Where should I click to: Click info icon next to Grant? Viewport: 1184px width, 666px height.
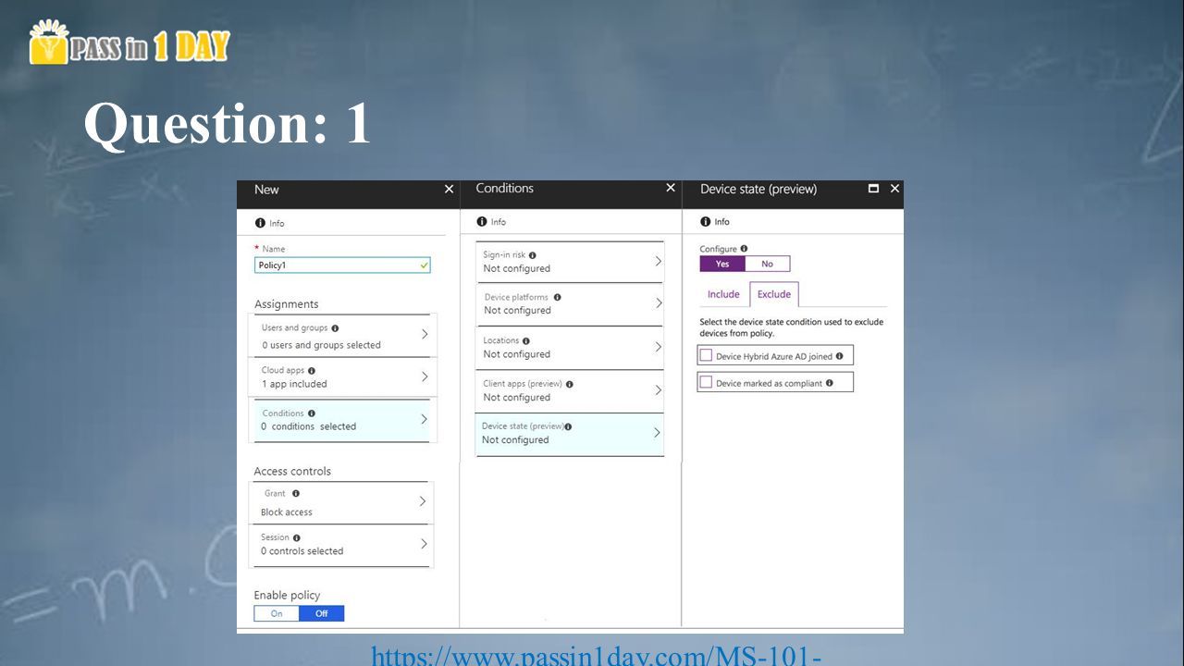point(296,493)
